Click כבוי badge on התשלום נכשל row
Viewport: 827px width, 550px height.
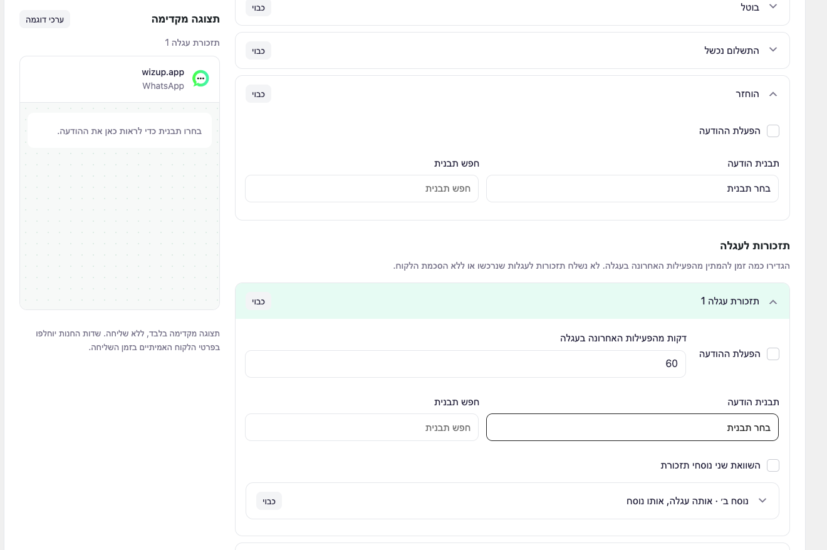(258, 51)
